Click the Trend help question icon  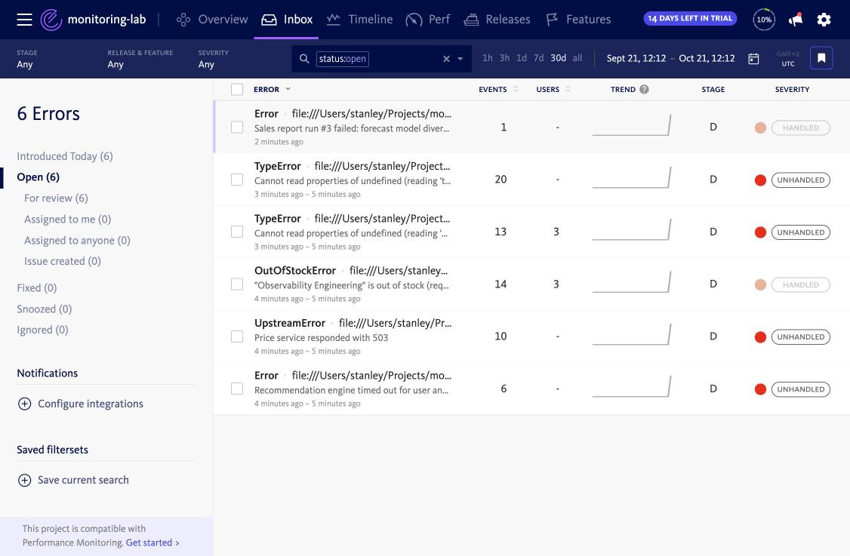click(644, 90)
